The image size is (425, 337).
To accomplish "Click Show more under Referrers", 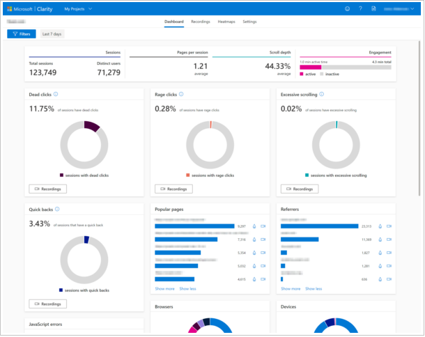I will [291, 289].
